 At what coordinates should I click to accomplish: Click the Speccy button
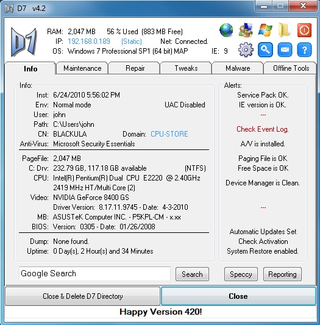pos(241,274)
